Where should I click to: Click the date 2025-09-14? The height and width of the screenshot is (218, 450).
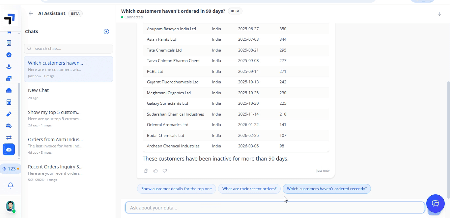coord(248,71)
